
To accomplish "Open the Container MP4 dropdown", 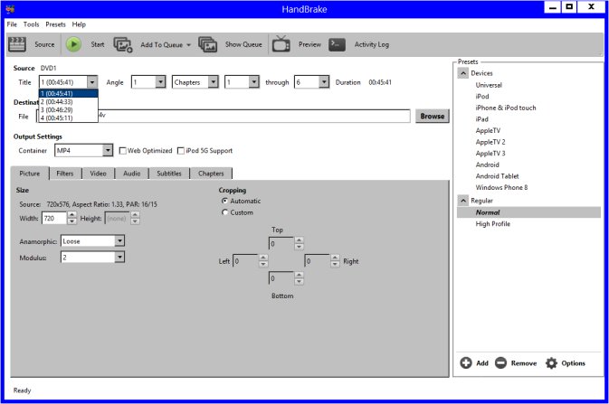I will [x=108, y=150].
